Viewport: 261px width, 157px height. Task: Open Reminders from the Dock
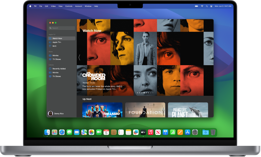tap(121, 132)
